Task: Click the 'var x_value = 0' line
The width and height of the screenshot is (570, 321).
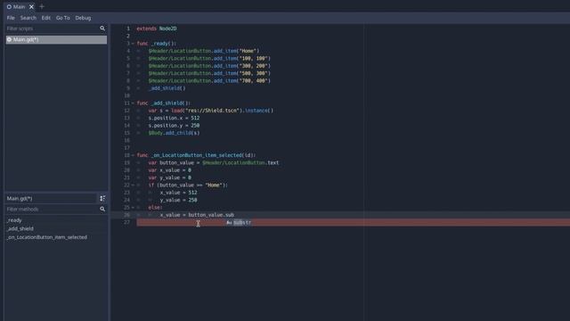Action: pyautogui.click(x=170, y=170)
